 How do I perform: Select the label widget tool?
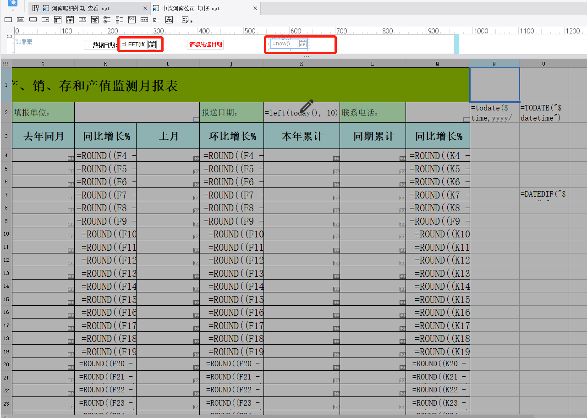click(x=21, y=20)
